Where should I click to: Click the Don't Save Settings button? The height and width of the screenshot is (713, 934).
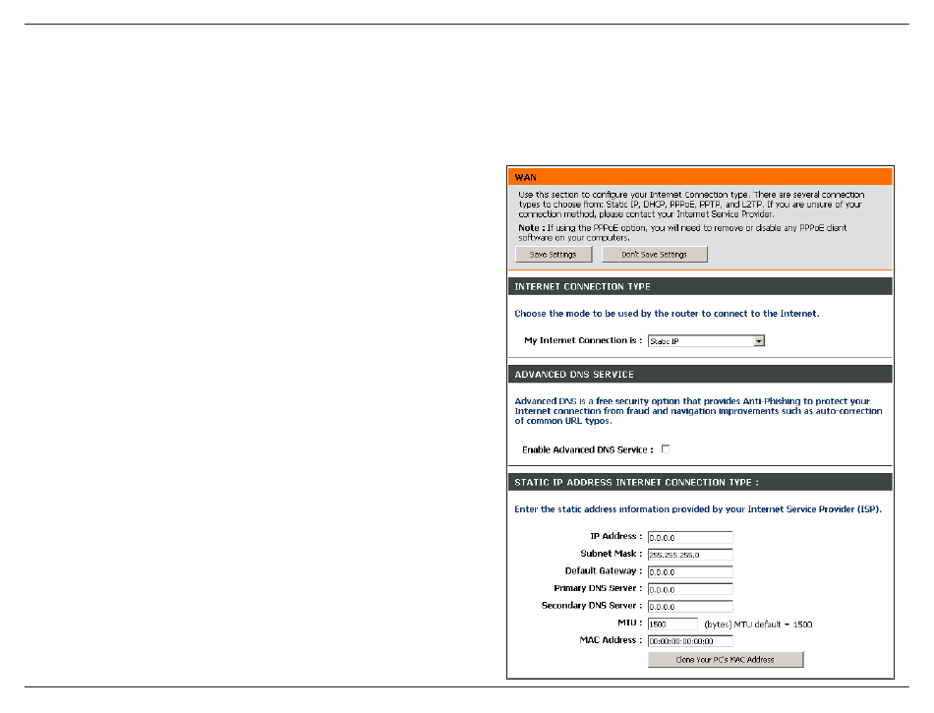pos(654,255)
